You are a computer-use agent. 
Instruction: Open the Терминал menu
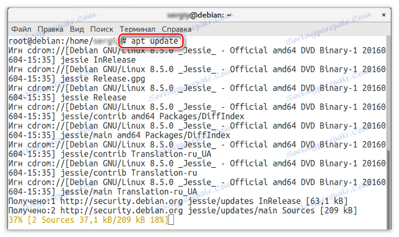point(138,29)
